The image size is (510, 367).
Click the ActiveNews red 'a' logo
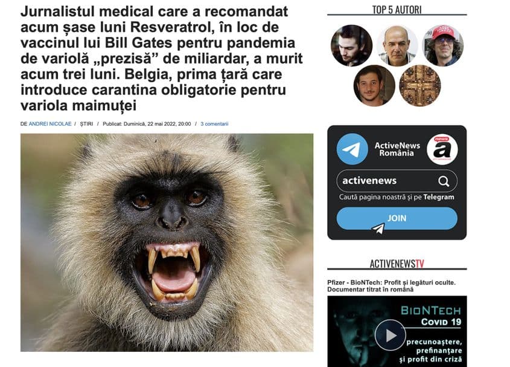tap(442, 149)
